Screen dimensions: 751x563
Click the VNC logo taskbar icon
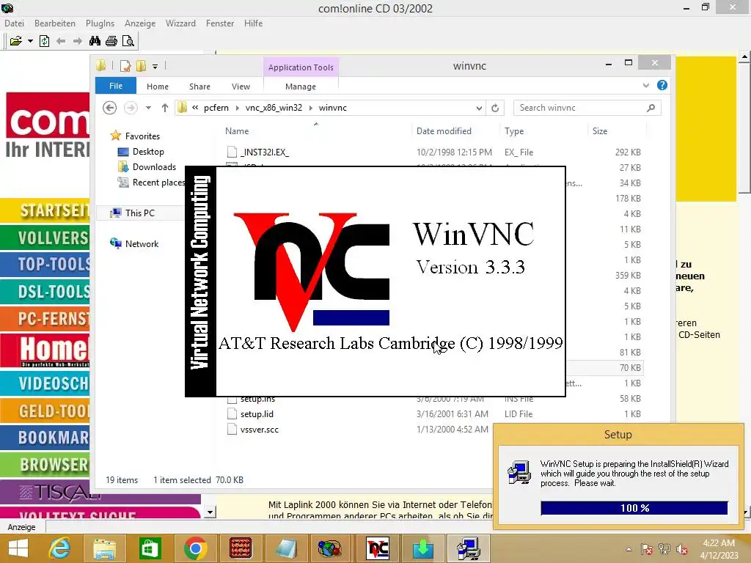378,548
